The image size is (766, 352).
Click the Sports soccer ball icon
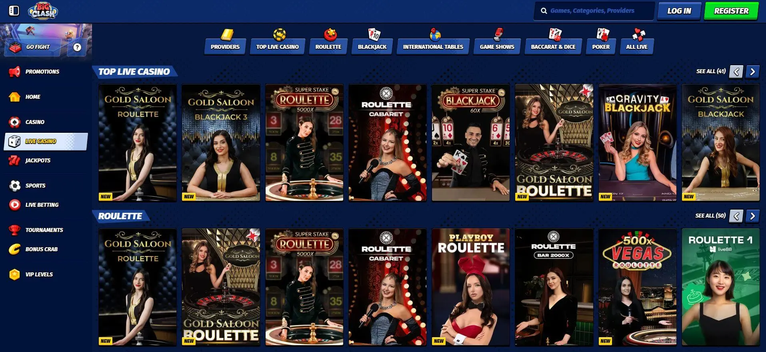pyautogui.click(x=15, y=186)
